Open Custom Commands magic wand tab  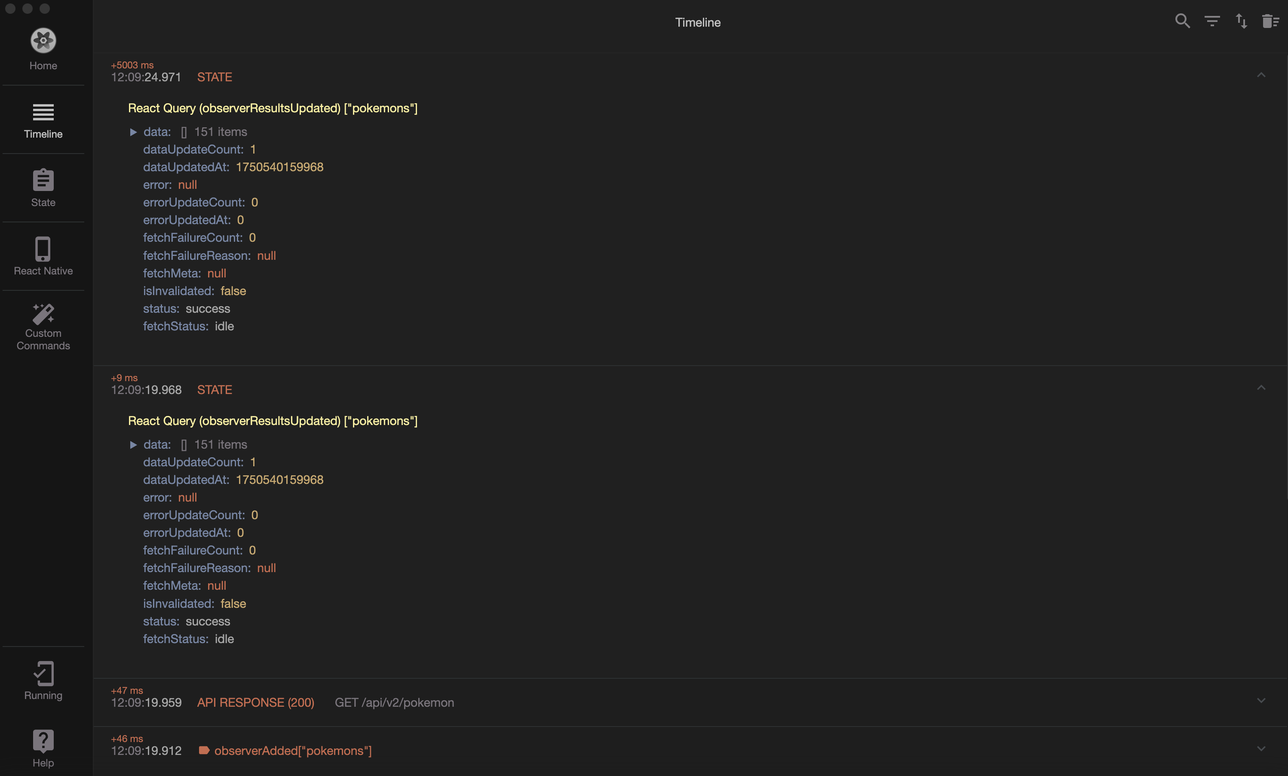click(x=43, y=327)
